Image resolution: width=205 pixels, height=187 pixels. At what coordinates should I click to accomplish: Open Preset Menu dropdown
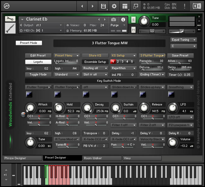pyautogui.click(x=67, y=56)
